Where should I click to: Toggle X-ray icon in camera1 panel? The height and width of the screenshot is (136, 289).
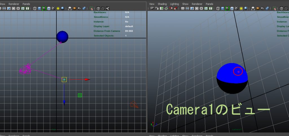281,8
